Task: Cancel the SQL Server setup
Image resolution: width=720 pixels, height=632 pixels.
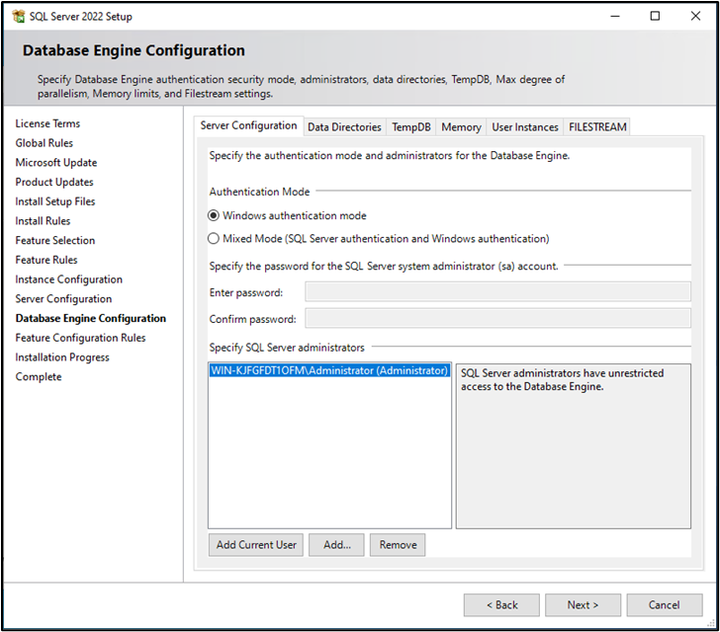Action: [x=665, y=605]
